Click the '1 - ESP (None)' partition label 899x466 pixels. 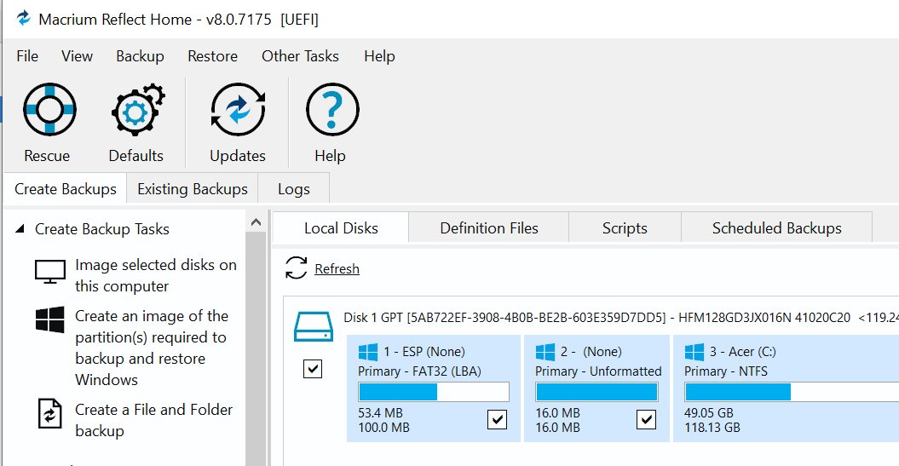click(x=424, y=352)
